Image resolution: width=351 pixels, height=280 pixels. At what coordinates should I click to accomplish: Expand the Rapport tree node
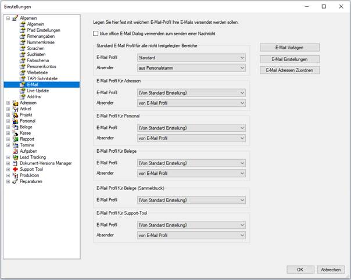pyautogui.click(x=8, y=139)
